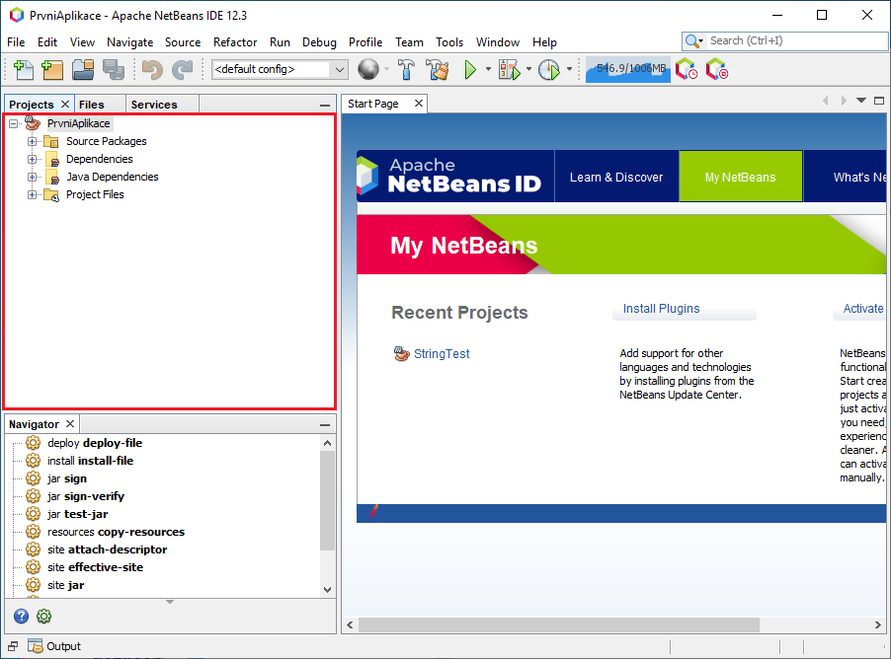Open IDE help via the question mark icon

(21, 616)
